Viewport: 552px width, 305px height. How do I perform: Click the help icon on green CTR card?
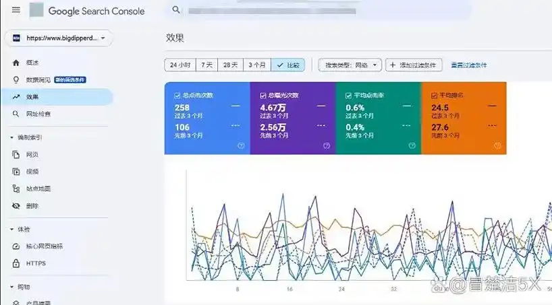point(412,145)
